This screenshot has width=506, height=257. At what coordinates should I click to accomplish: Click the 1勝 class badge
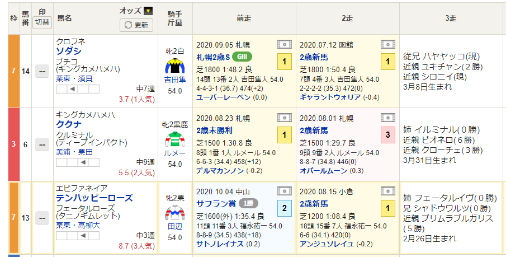point(248,204)
